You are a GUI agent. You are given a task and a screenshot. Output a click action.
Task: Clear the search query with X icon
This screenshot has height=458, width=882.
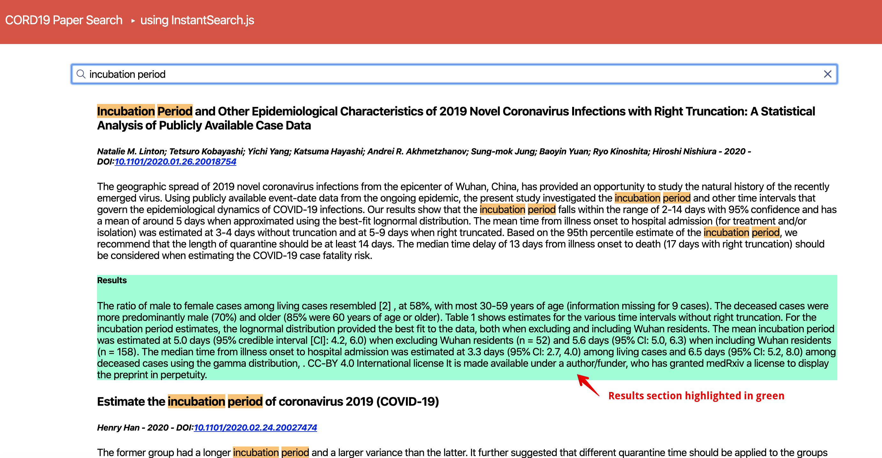point(827,74)
